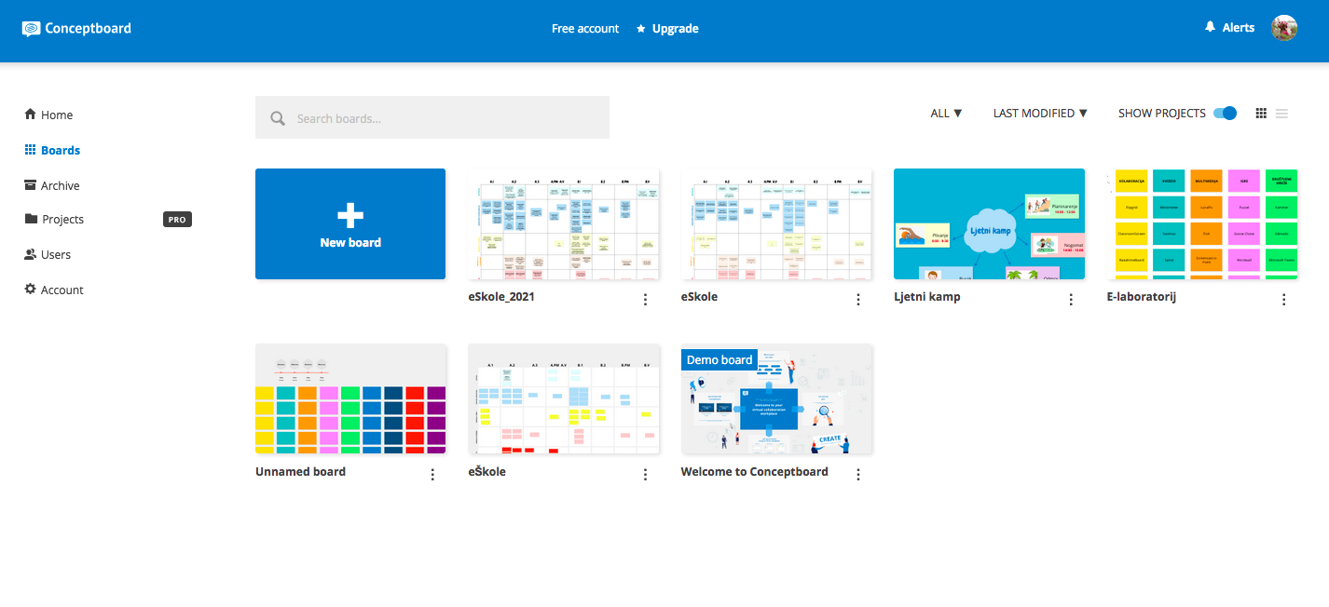
Task: Expand the ALL filter dropdown
Action: pos(946,114)
